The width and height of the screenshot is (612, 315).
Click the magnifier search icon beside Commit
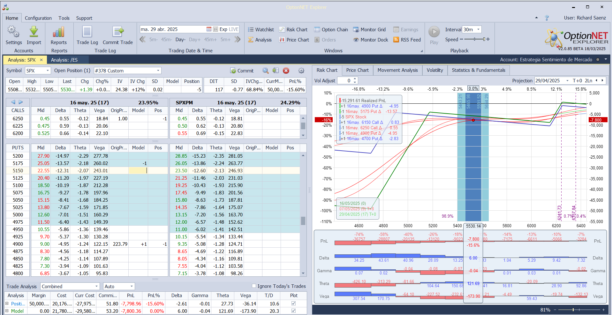click(266, 71)
